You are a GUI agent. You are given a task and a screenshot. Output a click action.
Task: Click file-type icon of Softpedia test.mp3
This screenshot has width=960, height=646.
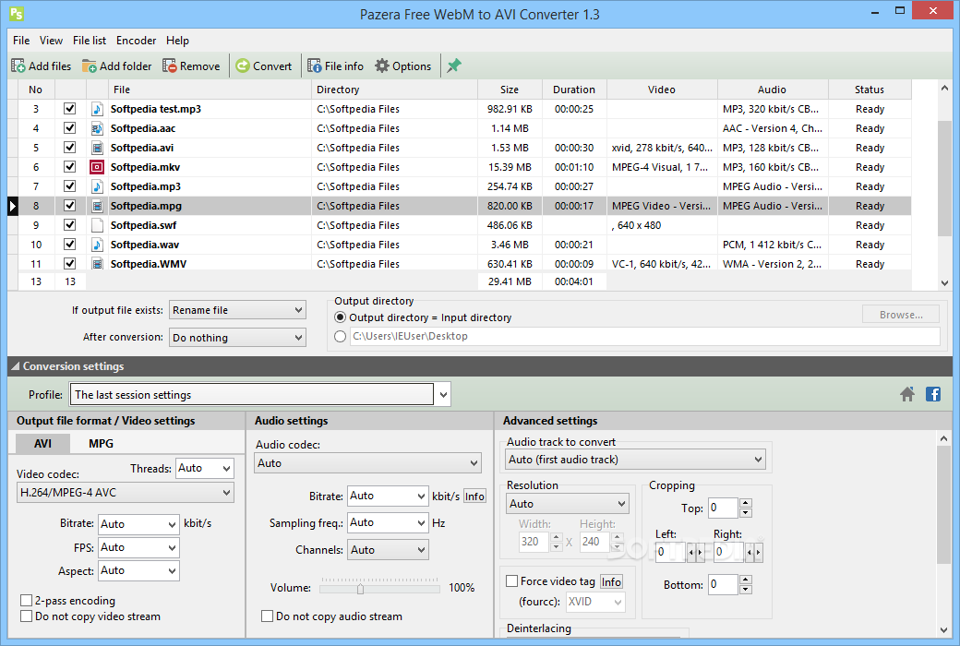pyautogui.click(x=97, y=109)
